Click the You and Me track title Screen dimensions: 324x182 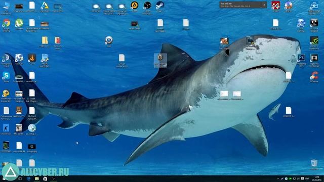click(226, 4)
